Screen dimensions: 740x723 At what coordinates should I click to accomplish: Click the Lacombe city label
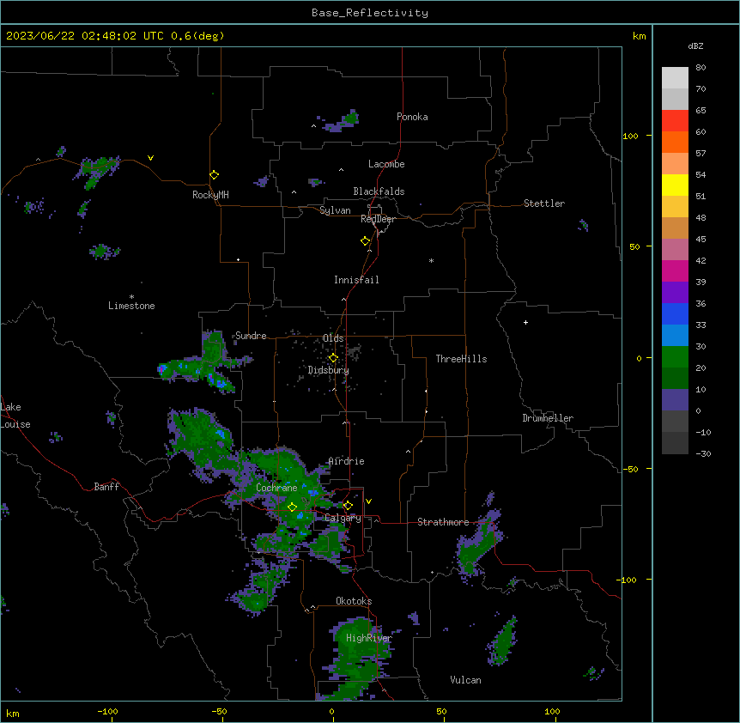pos(386,164)
